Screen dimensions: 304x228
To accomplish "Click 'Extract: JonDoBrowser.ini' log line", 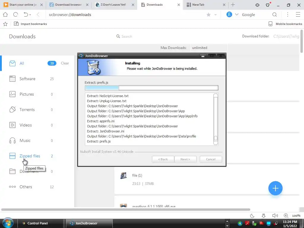I will point(106,131).
